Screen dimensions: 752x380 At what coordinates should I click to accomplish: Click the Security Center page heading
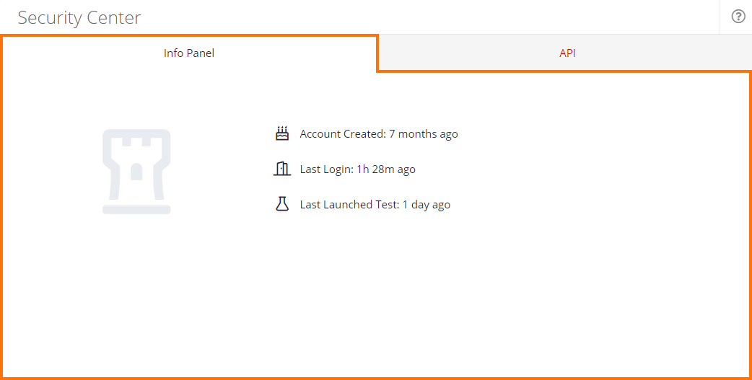point(79,17)
